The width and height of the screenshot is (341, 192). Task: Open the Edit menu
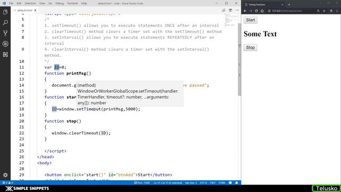pyautogui.click(x=19, y=3)
